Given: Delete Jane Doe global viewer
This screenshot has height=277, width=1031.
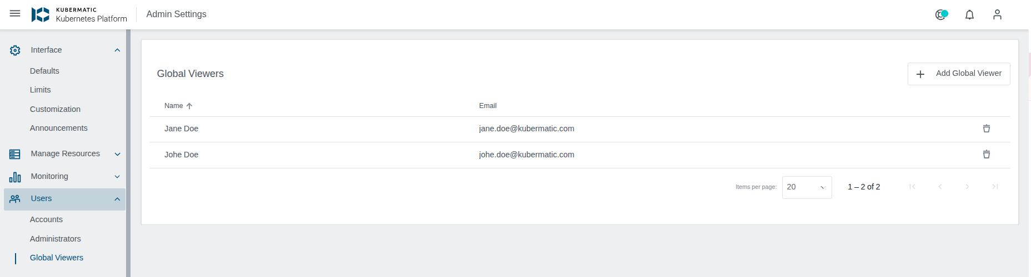Looking at the screenshot, I should (986, 129).
